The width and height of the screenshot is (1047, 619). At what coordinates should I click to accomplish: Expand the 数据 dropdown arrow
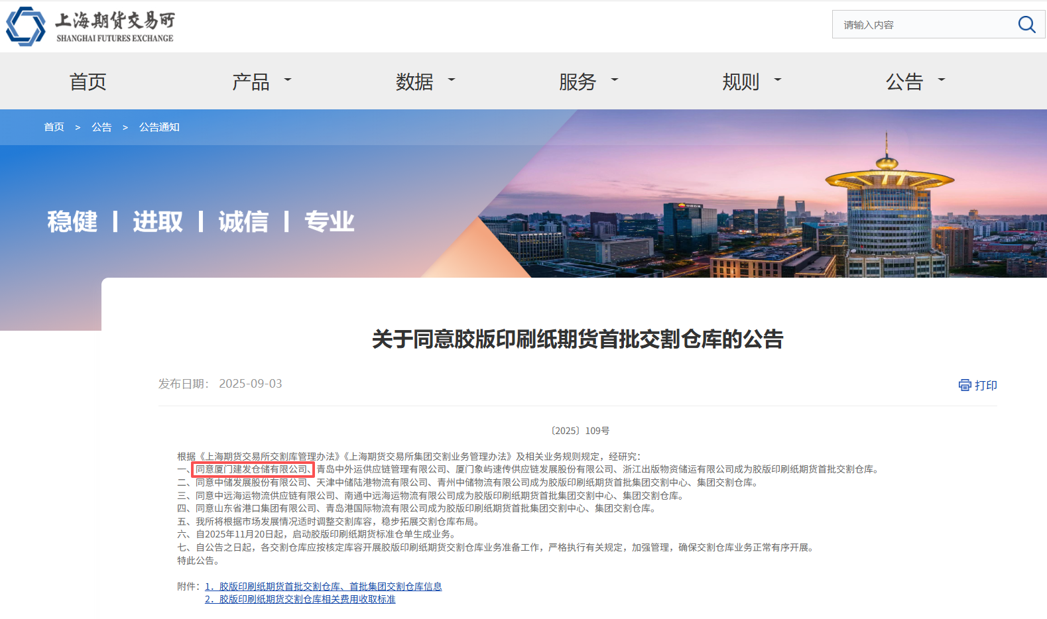452,80
